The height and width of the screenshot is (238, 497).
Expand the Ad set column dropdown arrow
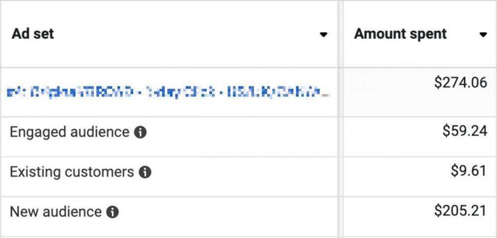(x=324, y=35)
